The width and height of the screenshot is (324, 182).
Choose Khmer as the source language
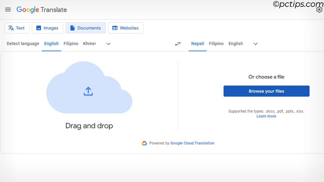pos(90,44)
